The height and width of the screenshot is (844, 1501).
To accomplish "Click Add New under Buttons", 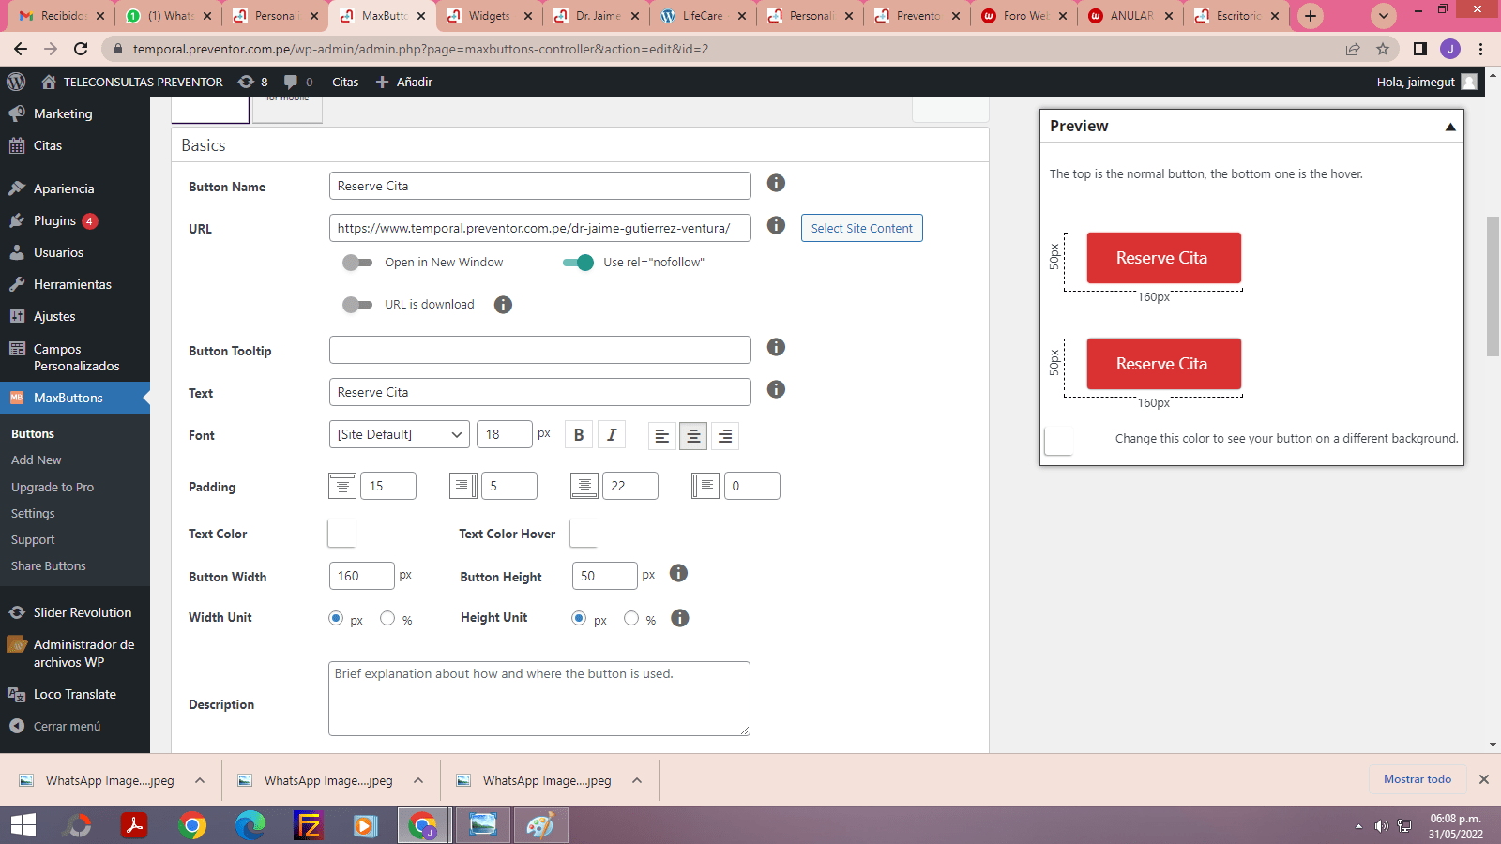I will point(37,460).
